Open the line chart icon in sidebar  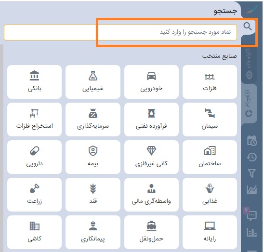[x=252, y=190]
